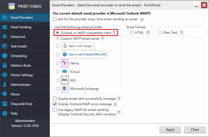The width and height of the screenshot is (209, 137).
Task: Go to the Address Book section
Action: click(x=21, y=65)
